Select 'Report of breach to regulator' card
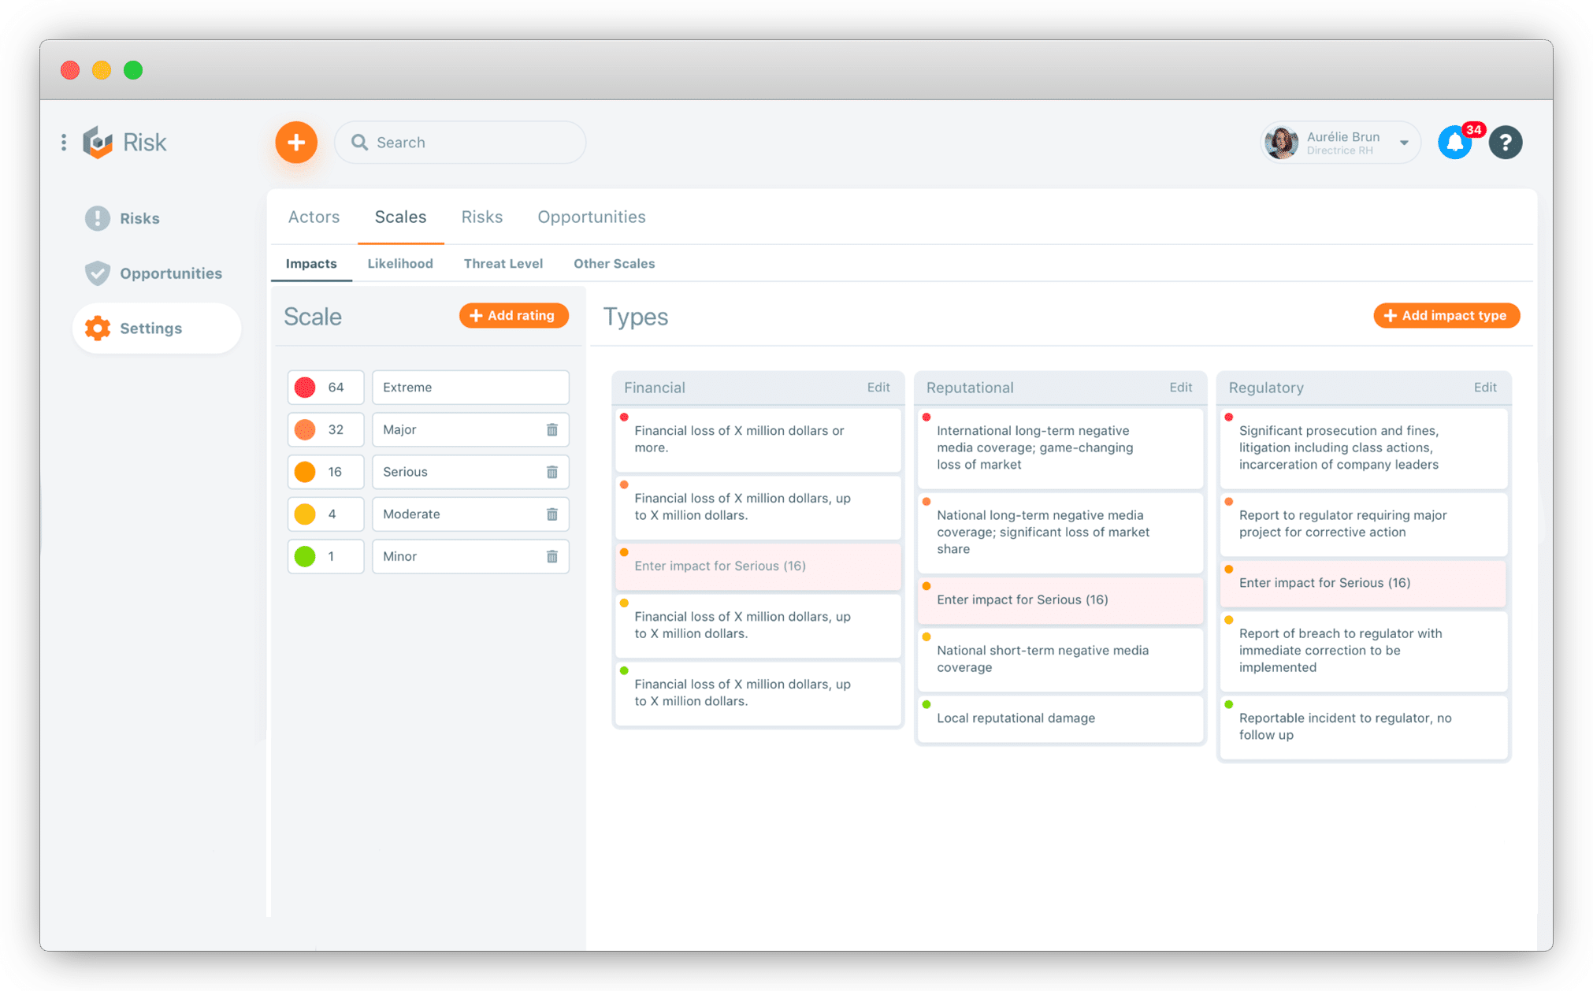This screenshot has width=1593, height=991. [x=1363, y=651]
